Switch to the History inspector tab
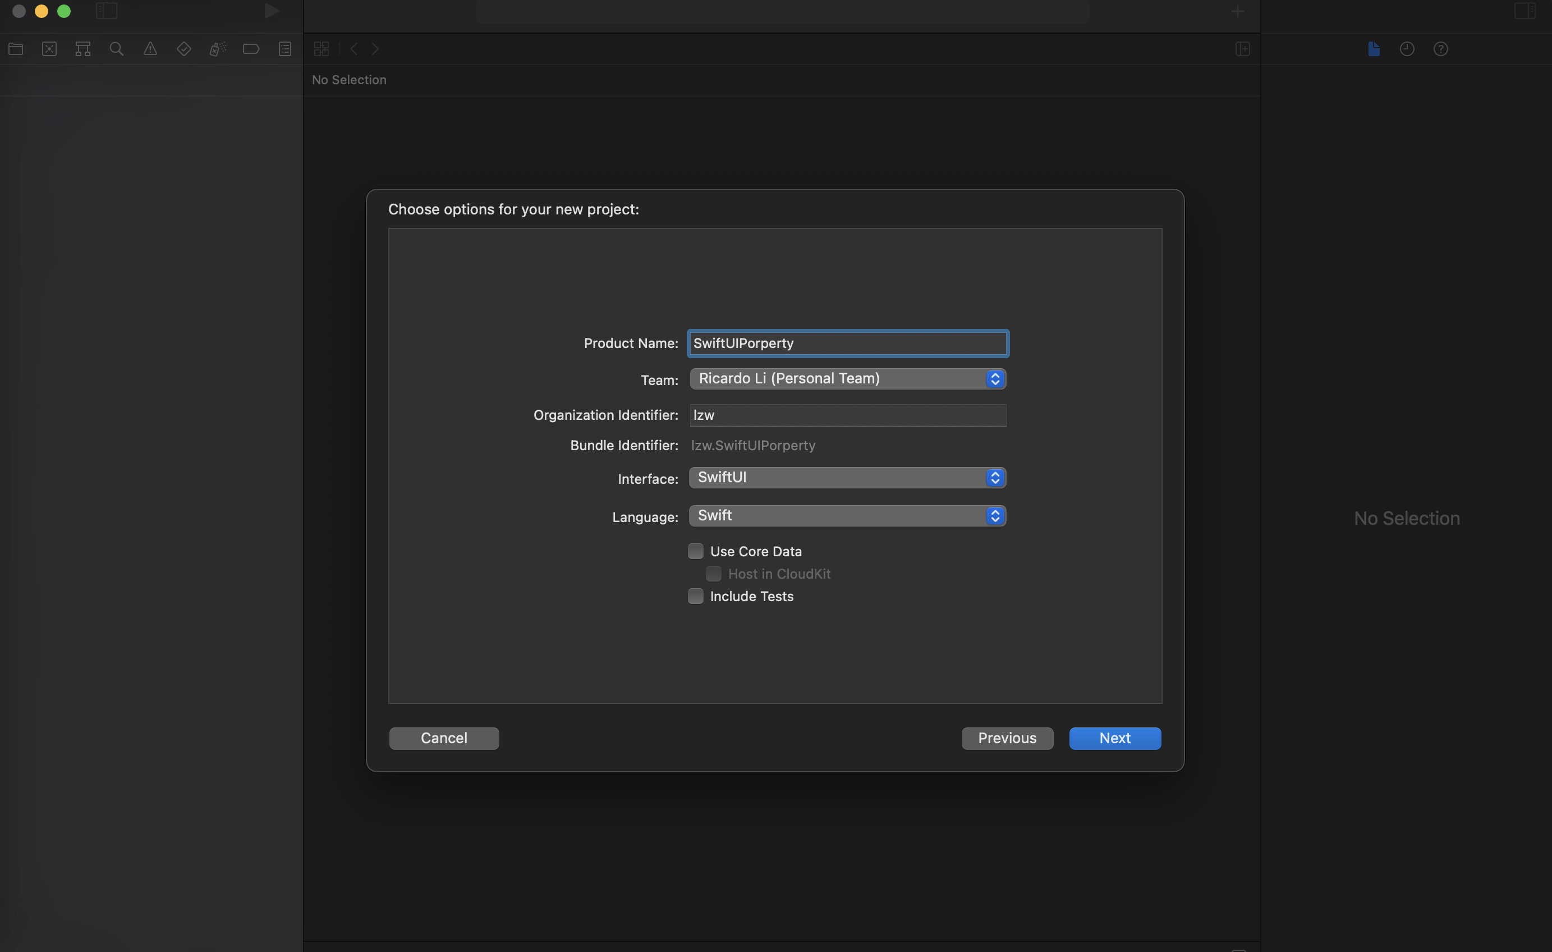This screenshot has height=952, width=1552. (1407, 48)
